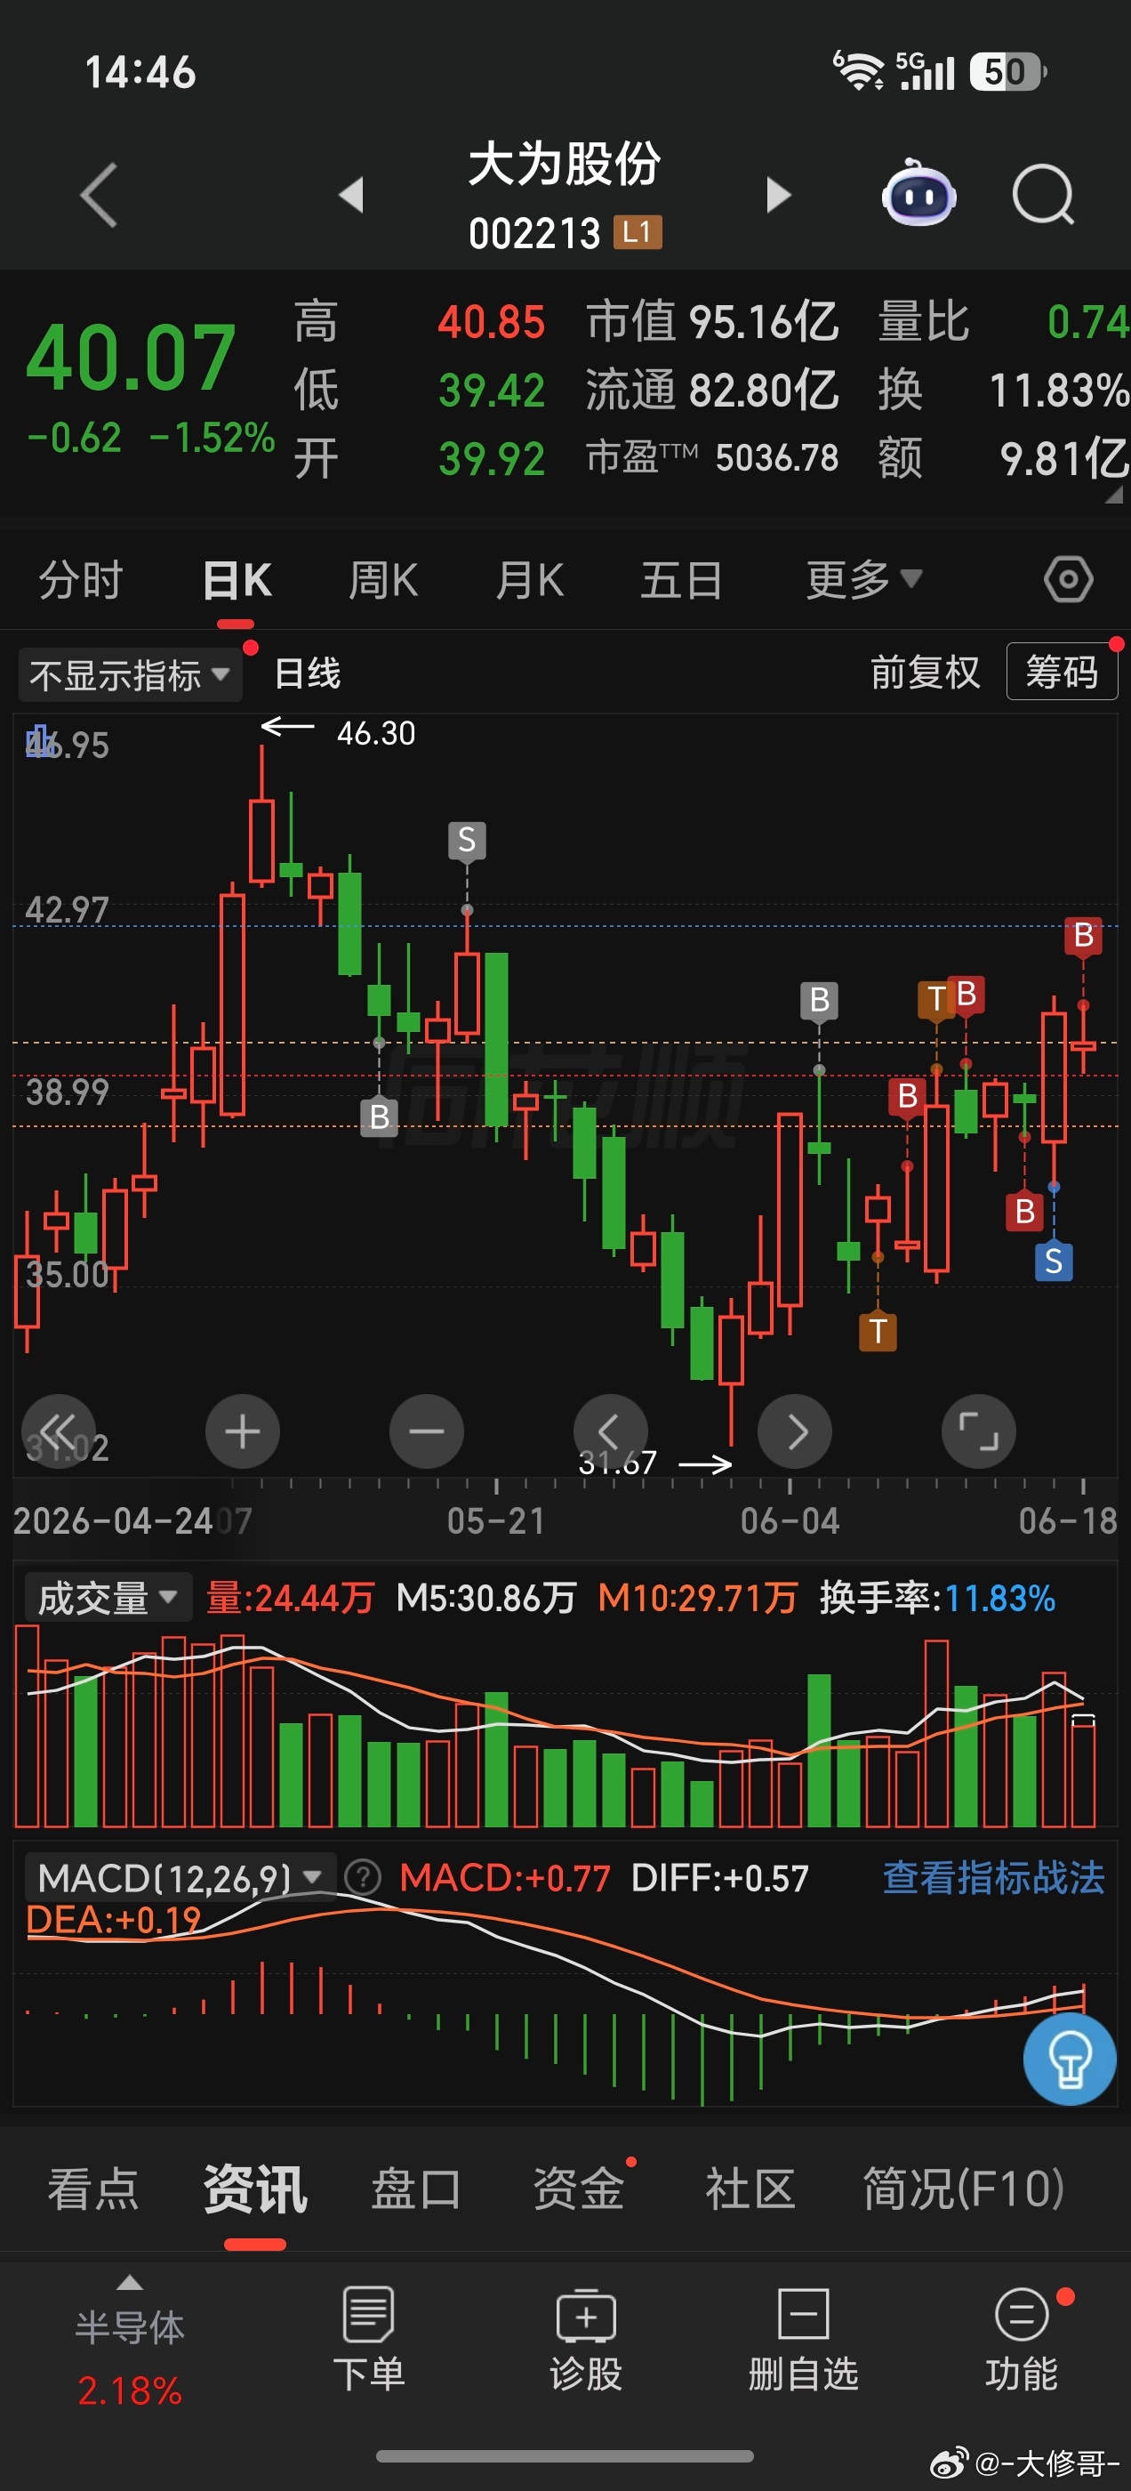
Task: Change 前复权 adjustment mode
Action: [x=925, y=673]
